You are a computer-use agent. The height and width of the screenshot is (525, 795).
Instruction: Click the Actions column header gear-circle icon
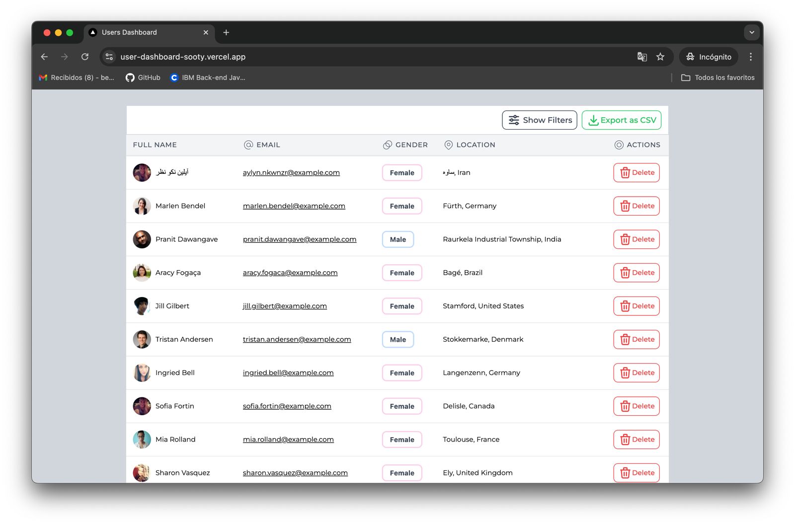[x=619, y=145]
